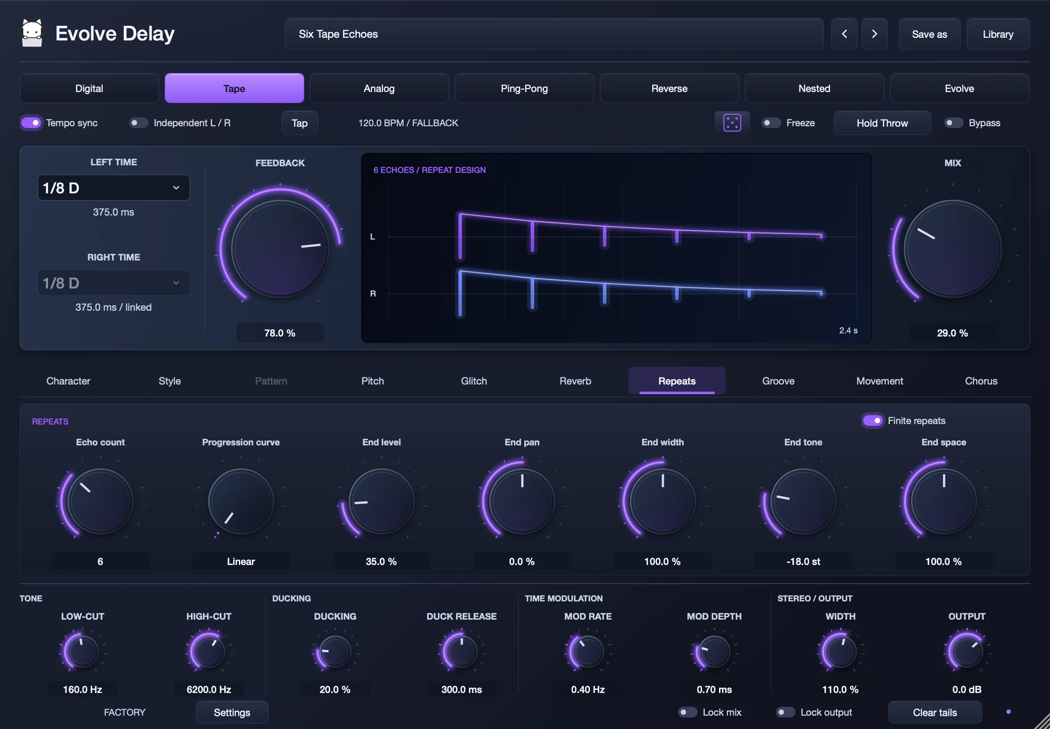
Task: Open the Glitch tab
Action: (x=474, y=381)
